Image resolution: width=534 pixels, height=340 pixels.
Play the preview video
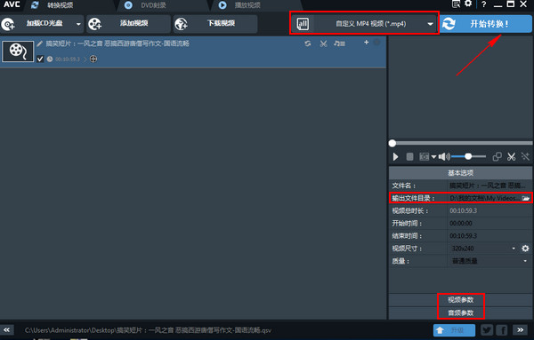(395, 156)
